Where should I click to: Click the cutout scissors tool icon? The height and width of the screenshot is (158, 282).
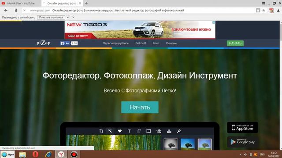pyautogui.click(x=139, y=131)
